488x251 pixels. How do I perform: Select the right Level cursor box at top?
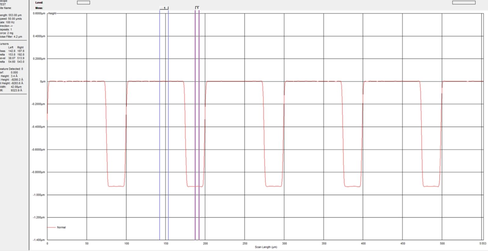coord(464,3)
